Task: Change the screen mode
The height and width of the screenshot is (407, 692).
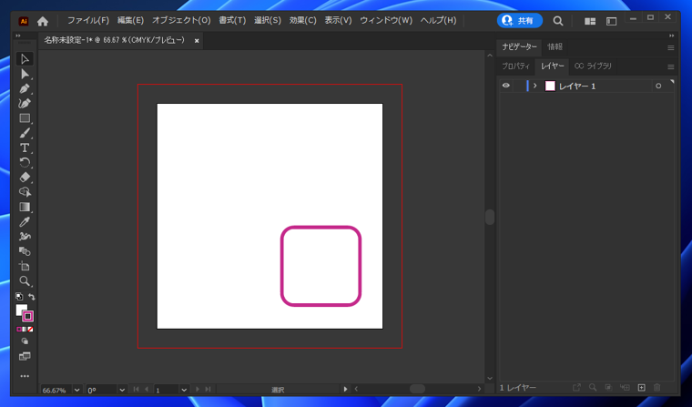Action: pyautogui.click(x=25, y=356)
